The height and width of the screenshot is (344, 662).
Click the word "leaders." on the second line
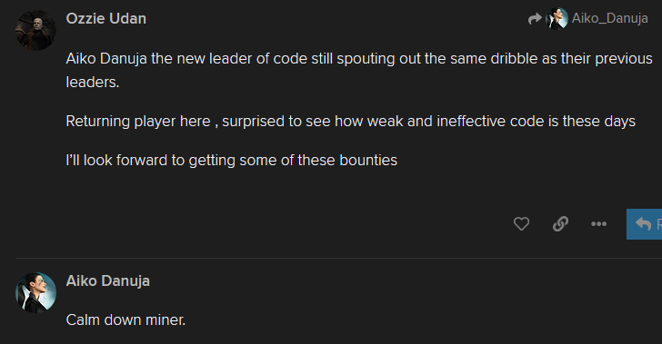pos(93,82)
